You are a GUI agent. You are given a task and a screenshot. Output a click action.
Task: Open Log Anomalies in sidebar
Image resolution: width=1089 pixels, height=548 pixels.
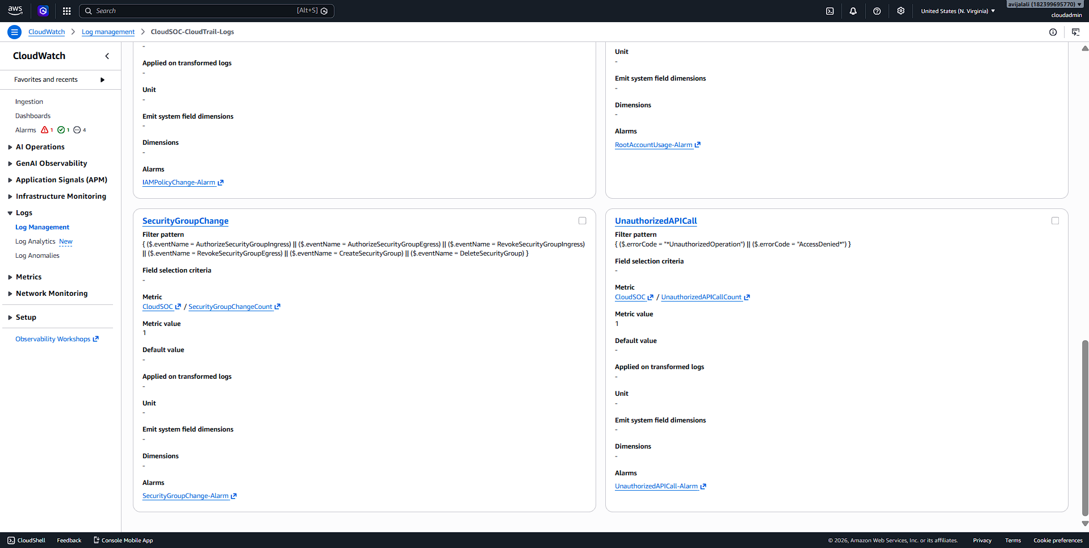click(37, 256)
